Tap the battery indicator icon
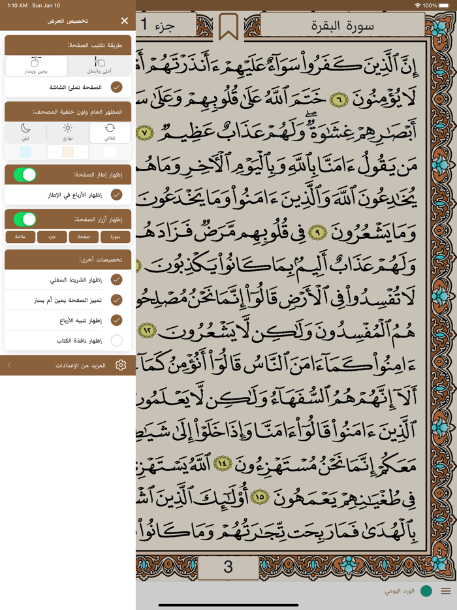Image resolution: width=457 pixels, height=610 pixels. pyautogui.click(x=444, y=5)
